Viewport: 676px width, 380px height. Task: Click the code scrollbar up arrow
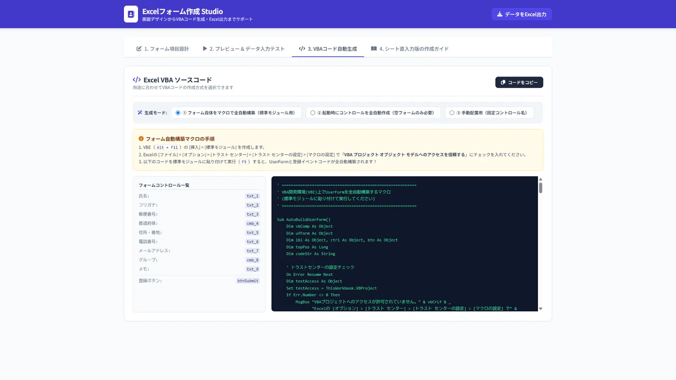pyautogui.click(x=541, y=179)
